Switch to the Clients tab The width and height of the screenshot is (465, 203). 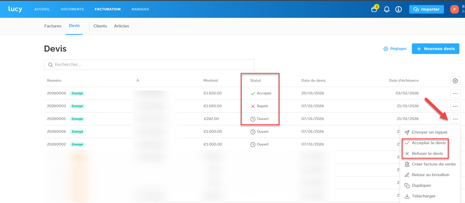pos(100,26)
